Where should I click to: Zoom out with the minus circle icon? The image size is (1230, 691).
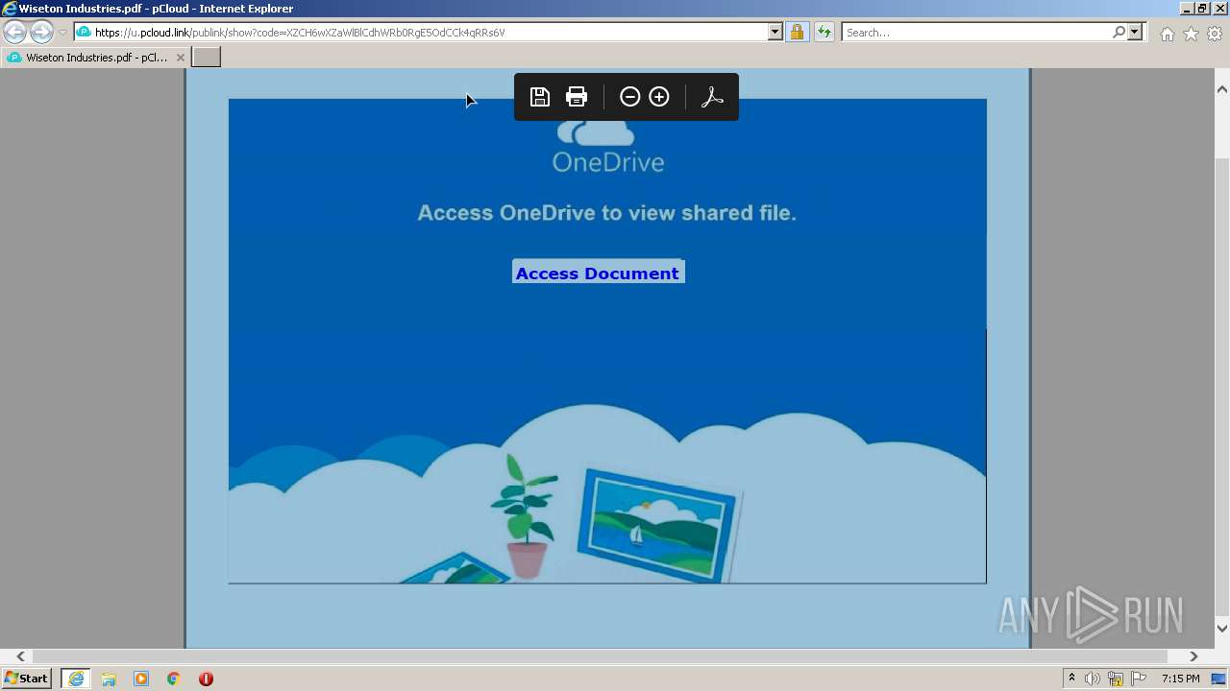click(629, 97)
